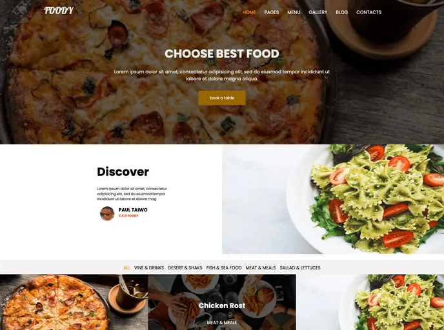Viewport: 444px width, 330px height.
Task: Filter by Desert & Shaks
Action: tap(185, 267)
